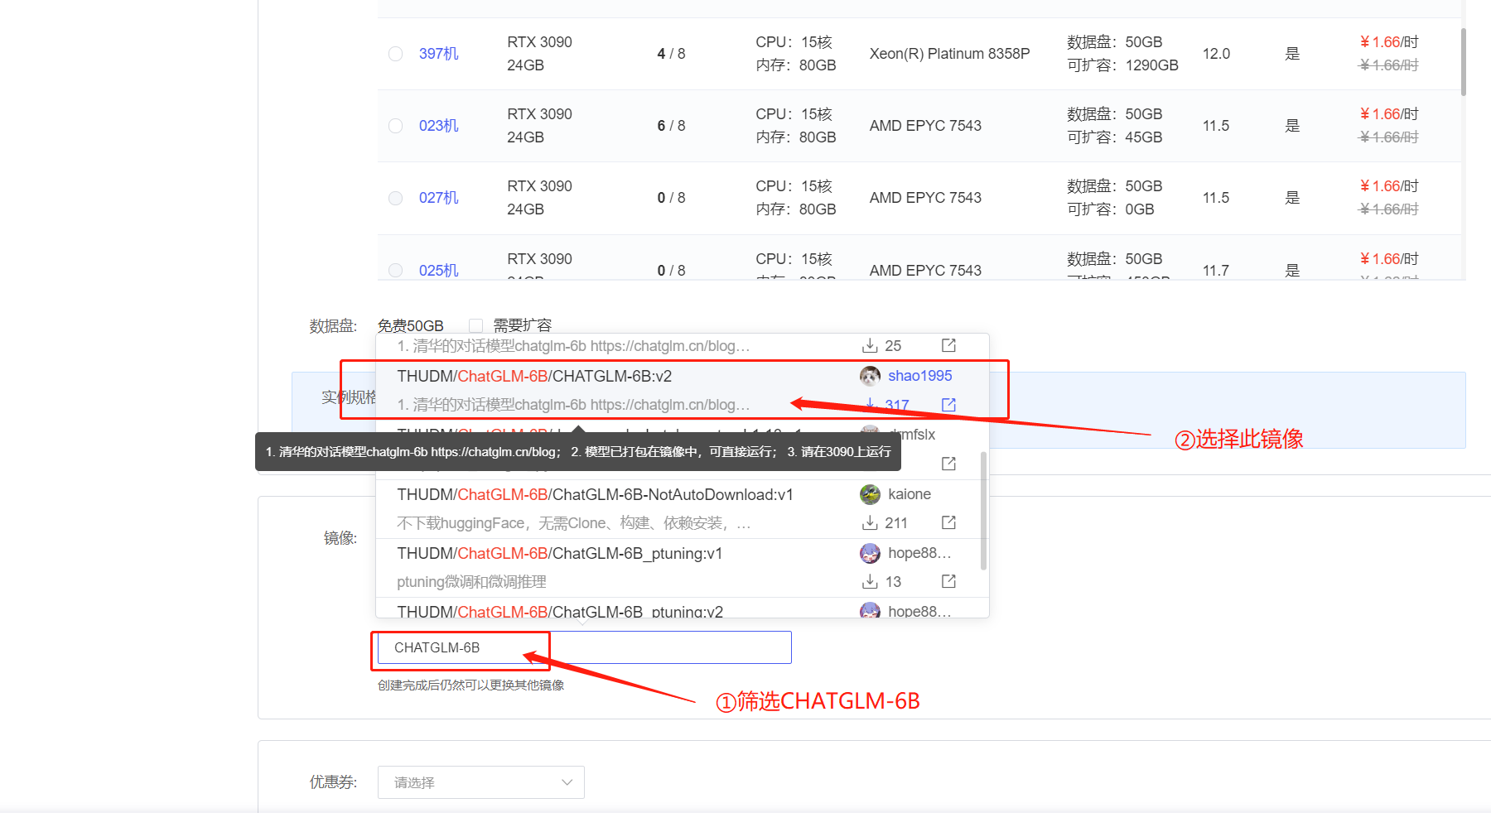Click the download icon beside count 13

point(870,581)
